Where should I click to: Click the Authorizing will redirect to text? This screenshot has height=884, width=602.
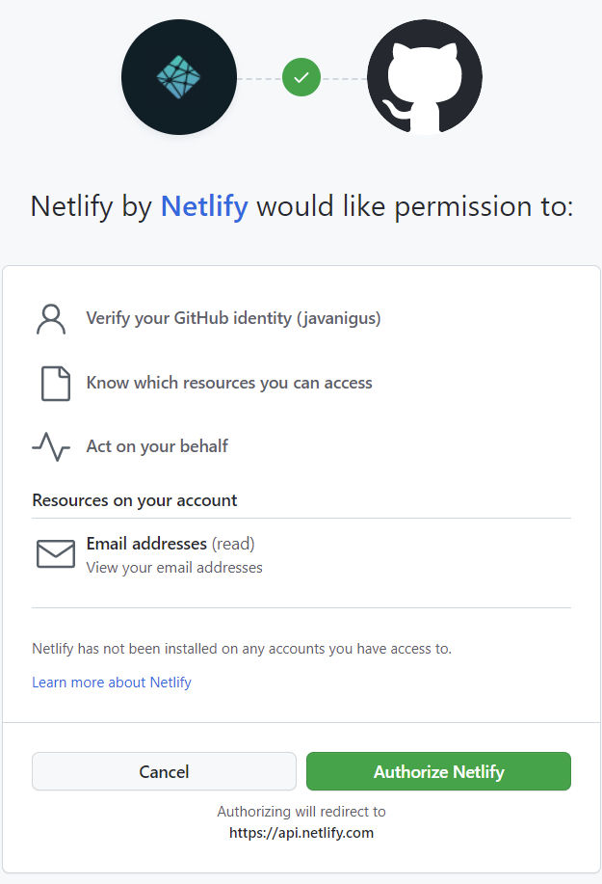[x=301, y=812]
